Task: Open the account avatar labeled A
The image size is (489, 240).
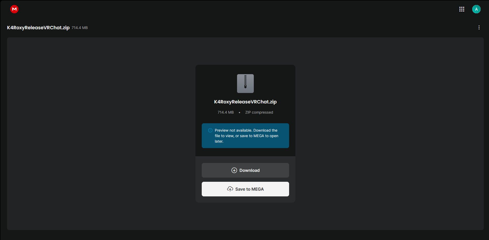Action: coord(476,9)
